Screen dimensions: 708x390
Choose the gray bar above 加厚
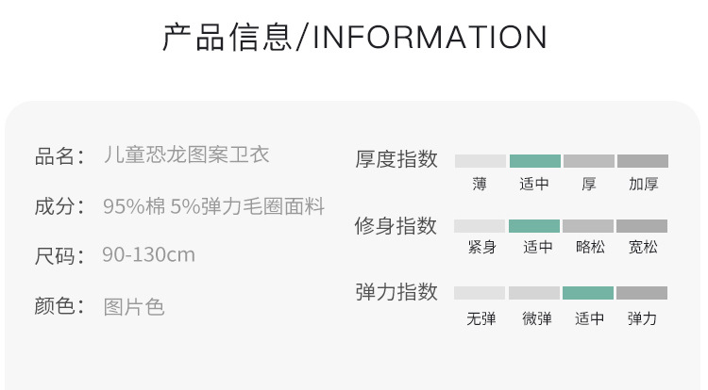coord(643,161)
